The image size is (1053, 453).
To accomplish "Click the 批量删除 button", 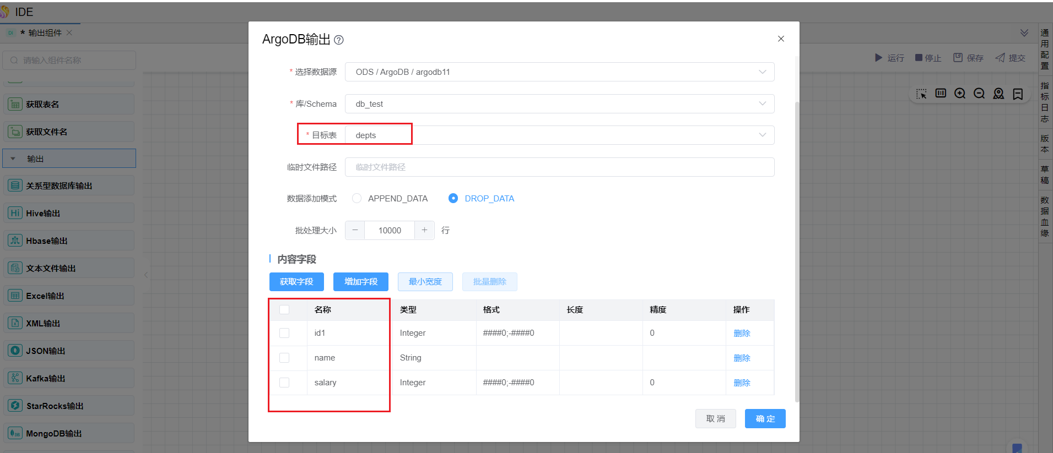I will [x=490, y=282].
